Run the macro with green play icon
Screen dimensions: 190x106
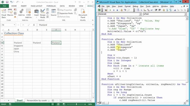tap(110, 10)
